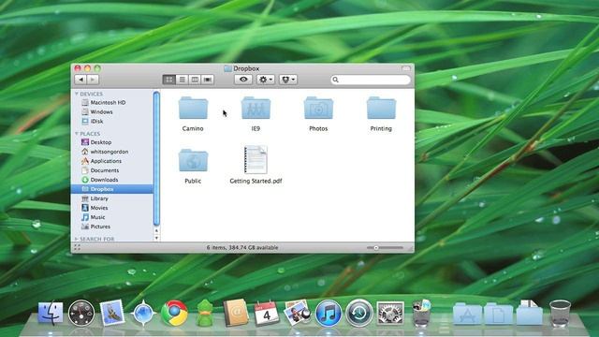The image size is (599, 337).
Task: Open Time Machine from the Dock
Action: 359,314
